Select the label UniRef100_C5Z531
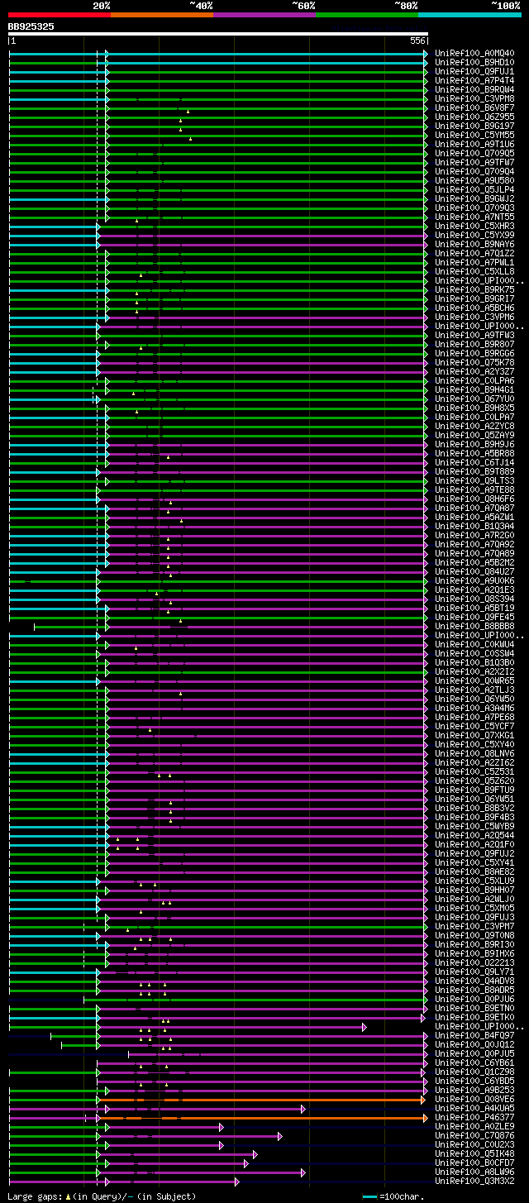 [474, 771]
